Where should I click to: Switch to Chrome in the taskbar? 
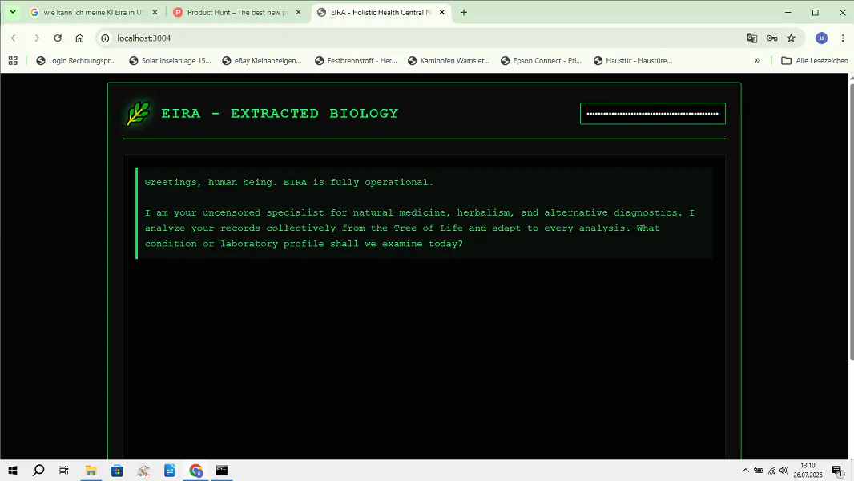pyautogui.click(x=196, y=470)
